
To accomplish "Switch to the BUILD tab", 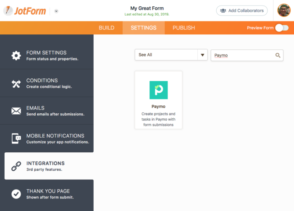I will pyautogui.click(x=107, y=28).
